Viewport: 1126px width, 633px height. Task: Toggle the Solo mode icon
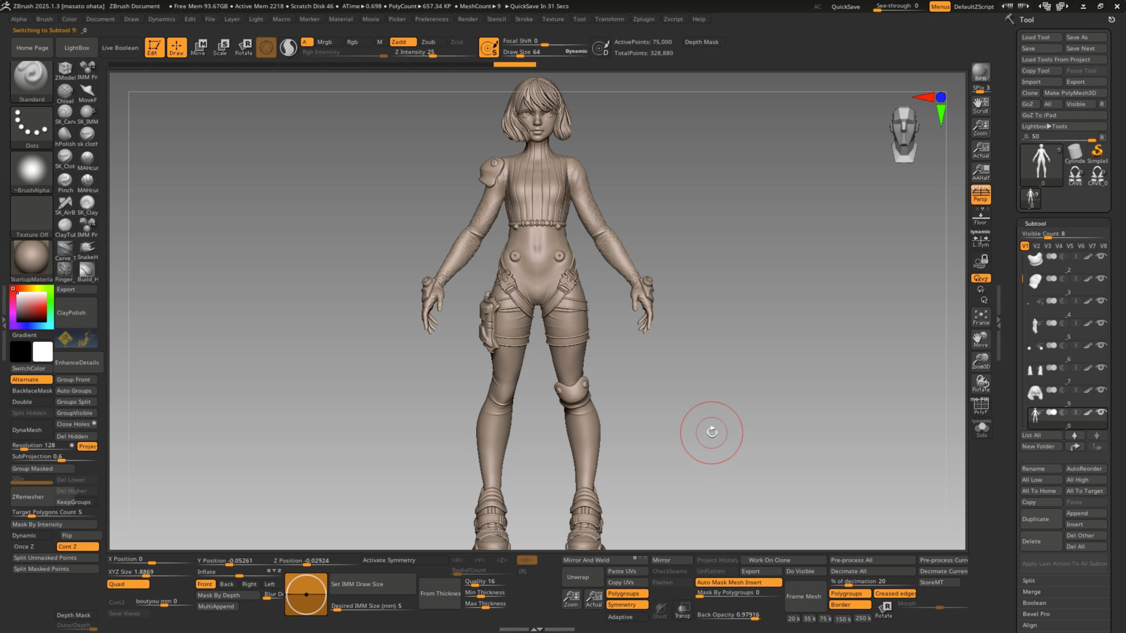coord(981,429)
